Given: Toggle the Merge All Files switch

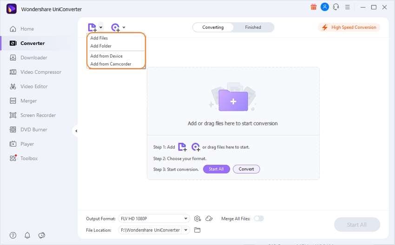Looking at the screenshot, I should 259,219.
